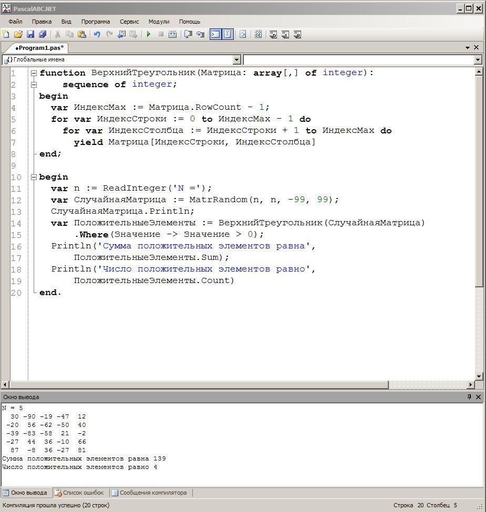Step over debugging icon

(x=188, y=34)
